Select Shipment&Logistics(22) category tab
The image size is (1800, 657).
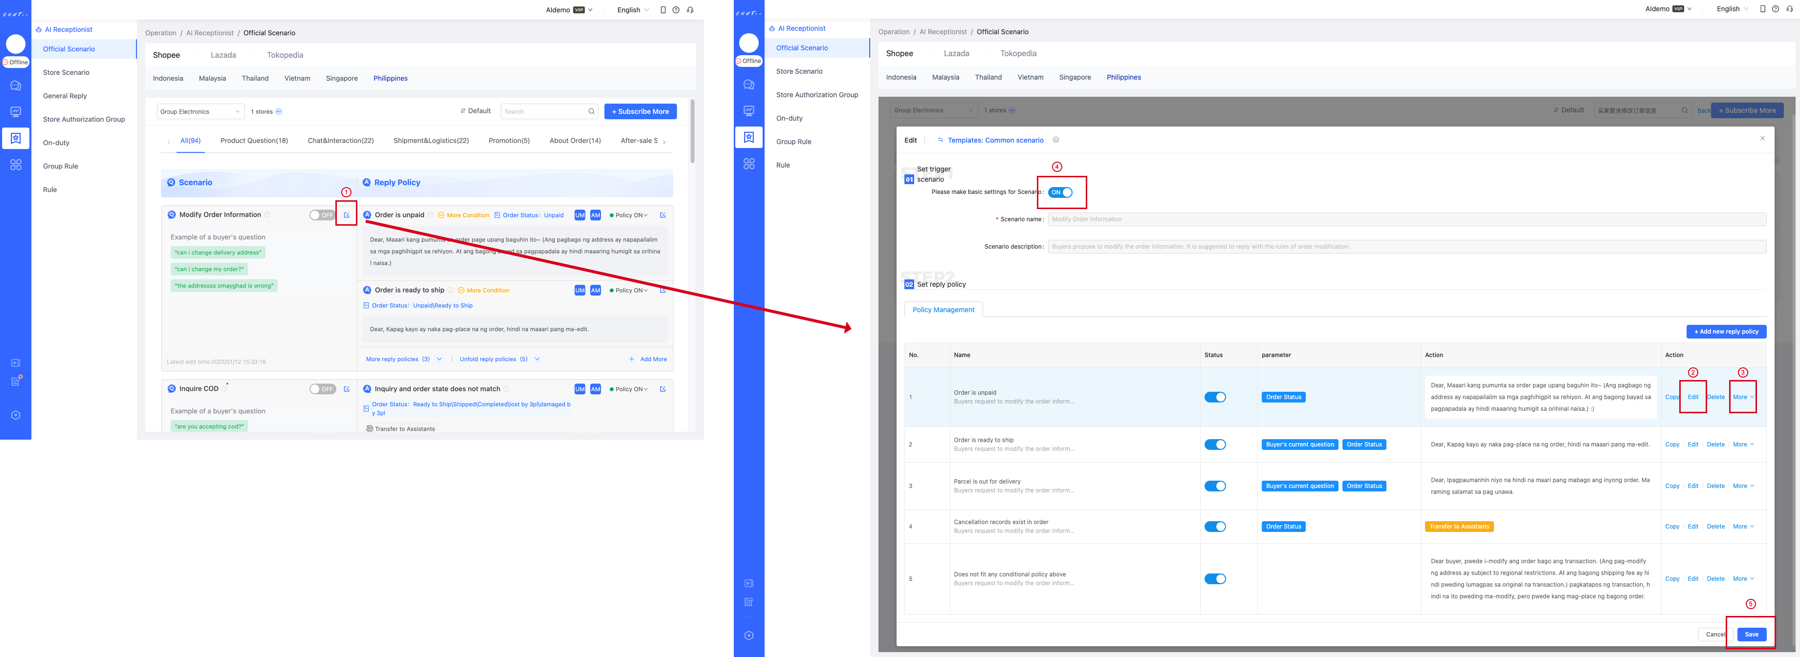(431, 140)
